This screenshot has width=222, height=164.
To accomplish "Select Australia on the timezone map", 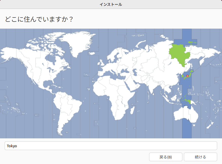I will [x=185, y=114].
